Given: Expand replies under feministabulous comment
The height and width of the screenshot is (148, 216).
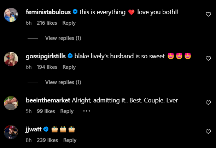Looking at the screenshot, I should [x=63, y=38].
